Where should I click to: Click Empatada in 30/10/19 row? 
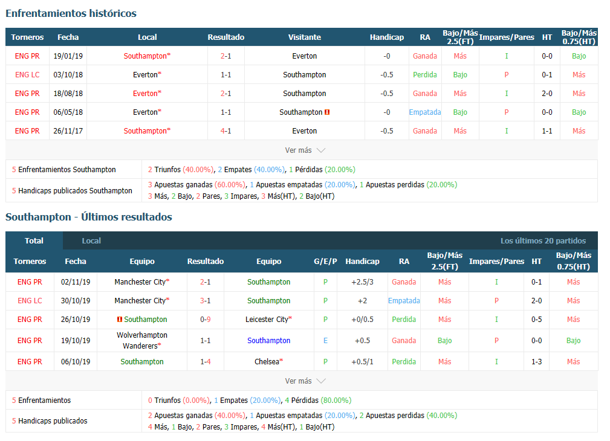[x=404, y=301]
